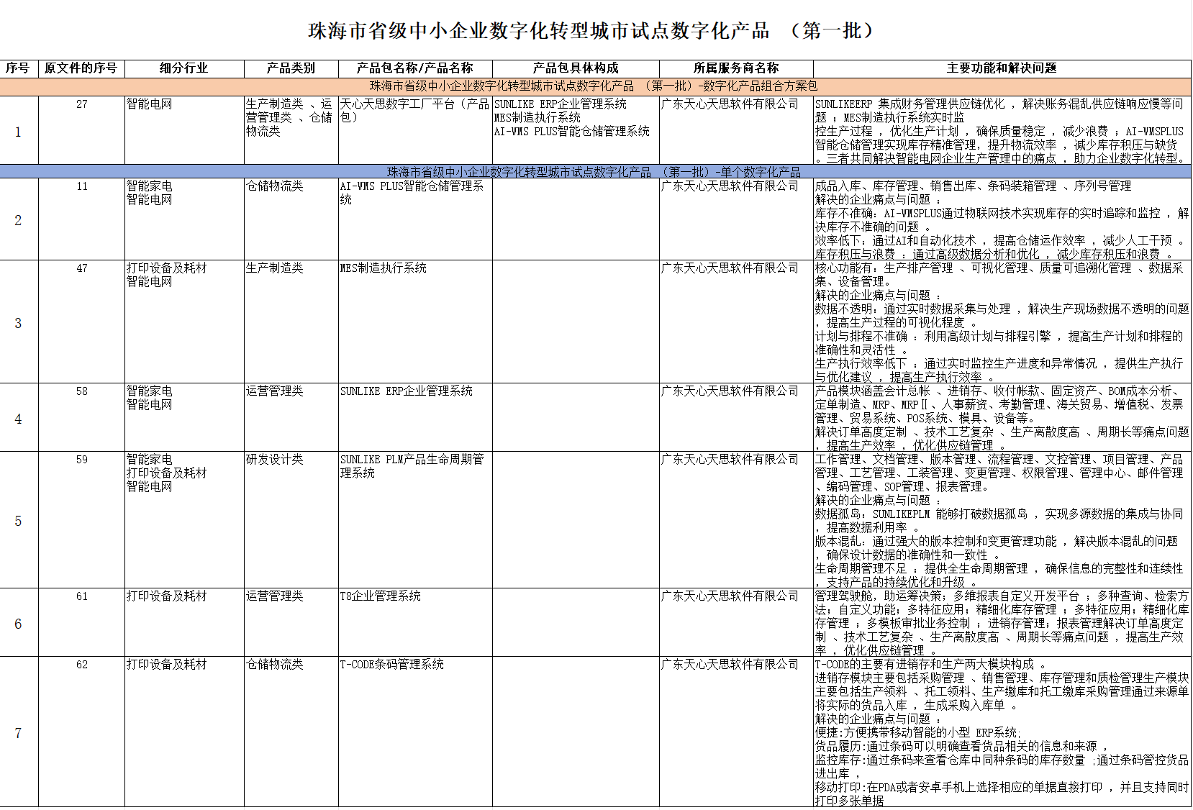Select the 所属服务商名称 column header

[x=736, y=68]
